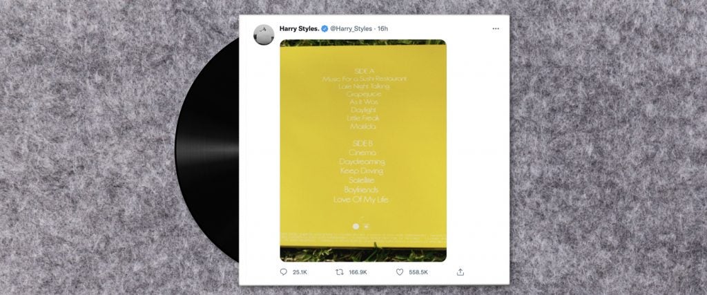The image size is (707, 295).
Task: Reply to the tweet via speech bubble icon
Action: coord(284,272)
